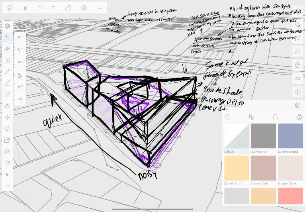Screen dimensions: 305x212
Task: Open the graduation cap learn icon
Action: (x=20, y=100)
